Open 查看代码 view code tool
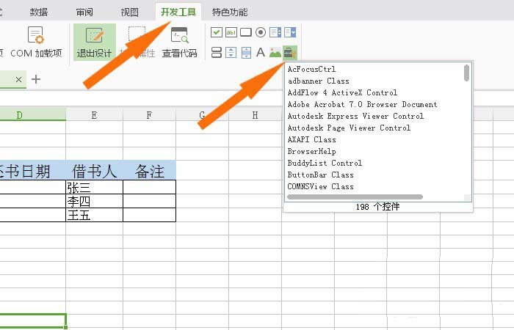 [x=179, y=42]
